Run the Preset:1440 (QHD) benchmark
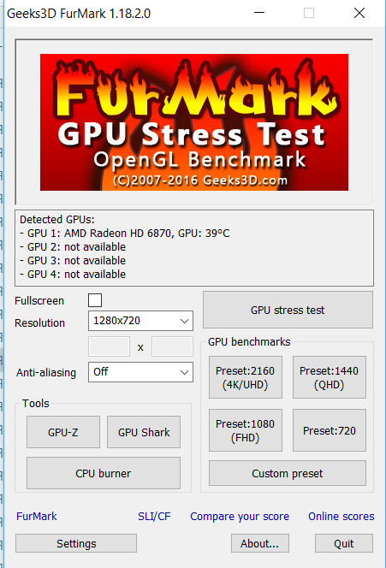This screenshot has height=568, width=386. 330,377
